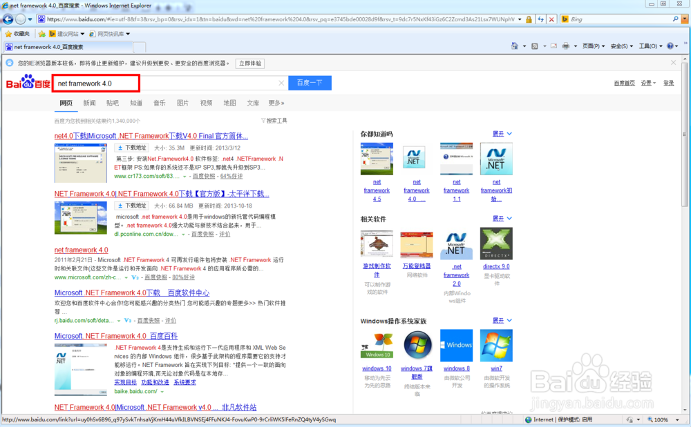
Task: Expand the 你都知道吗 section with 展开
Action: click(x=502, y=134)
